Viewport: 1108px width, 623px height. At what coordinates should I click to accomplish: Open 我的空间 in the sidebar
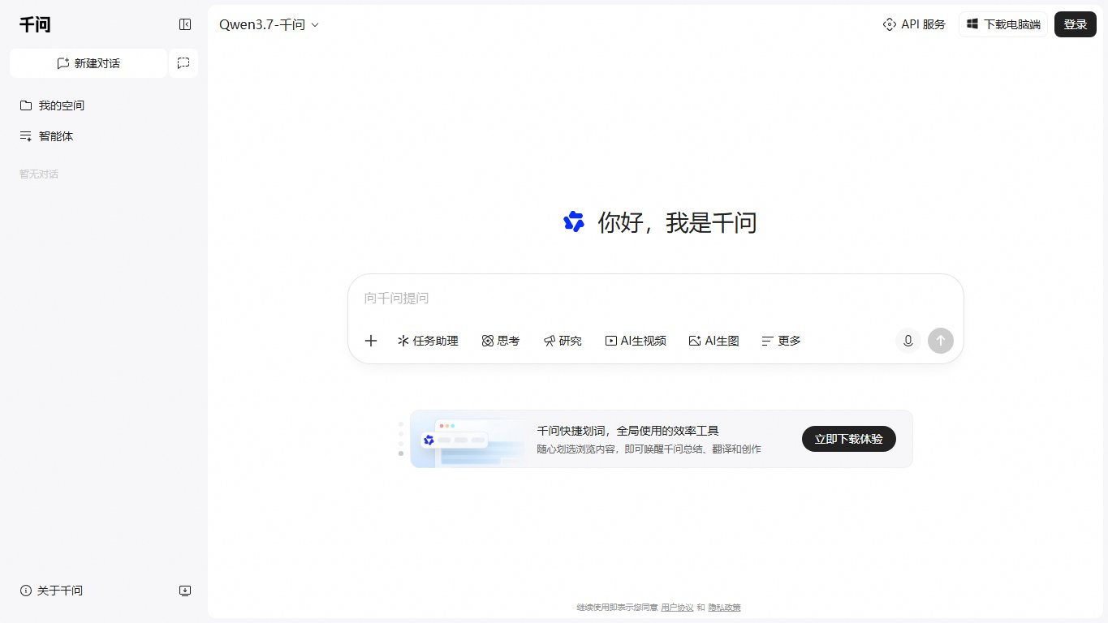pos(52,105)
